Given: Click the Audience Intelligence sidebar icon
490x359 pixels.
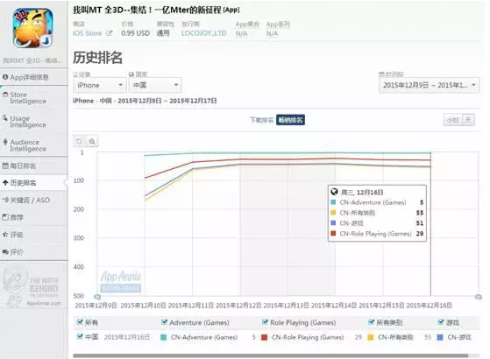Looking at the screenshot, I should [x=5, y=142].
